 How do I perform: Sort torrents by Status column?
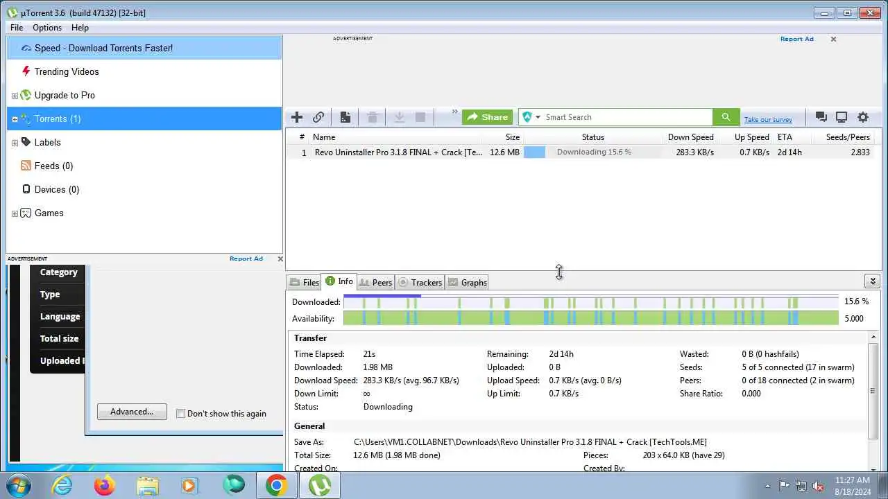(593, 137)
